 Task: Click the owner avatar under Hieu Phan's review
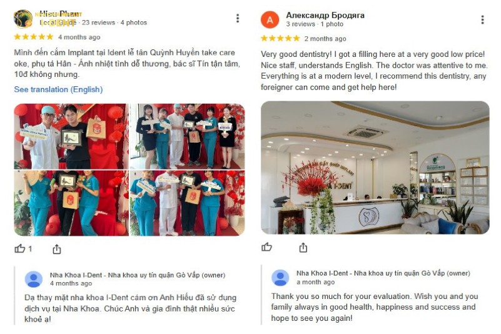point(34,280)
